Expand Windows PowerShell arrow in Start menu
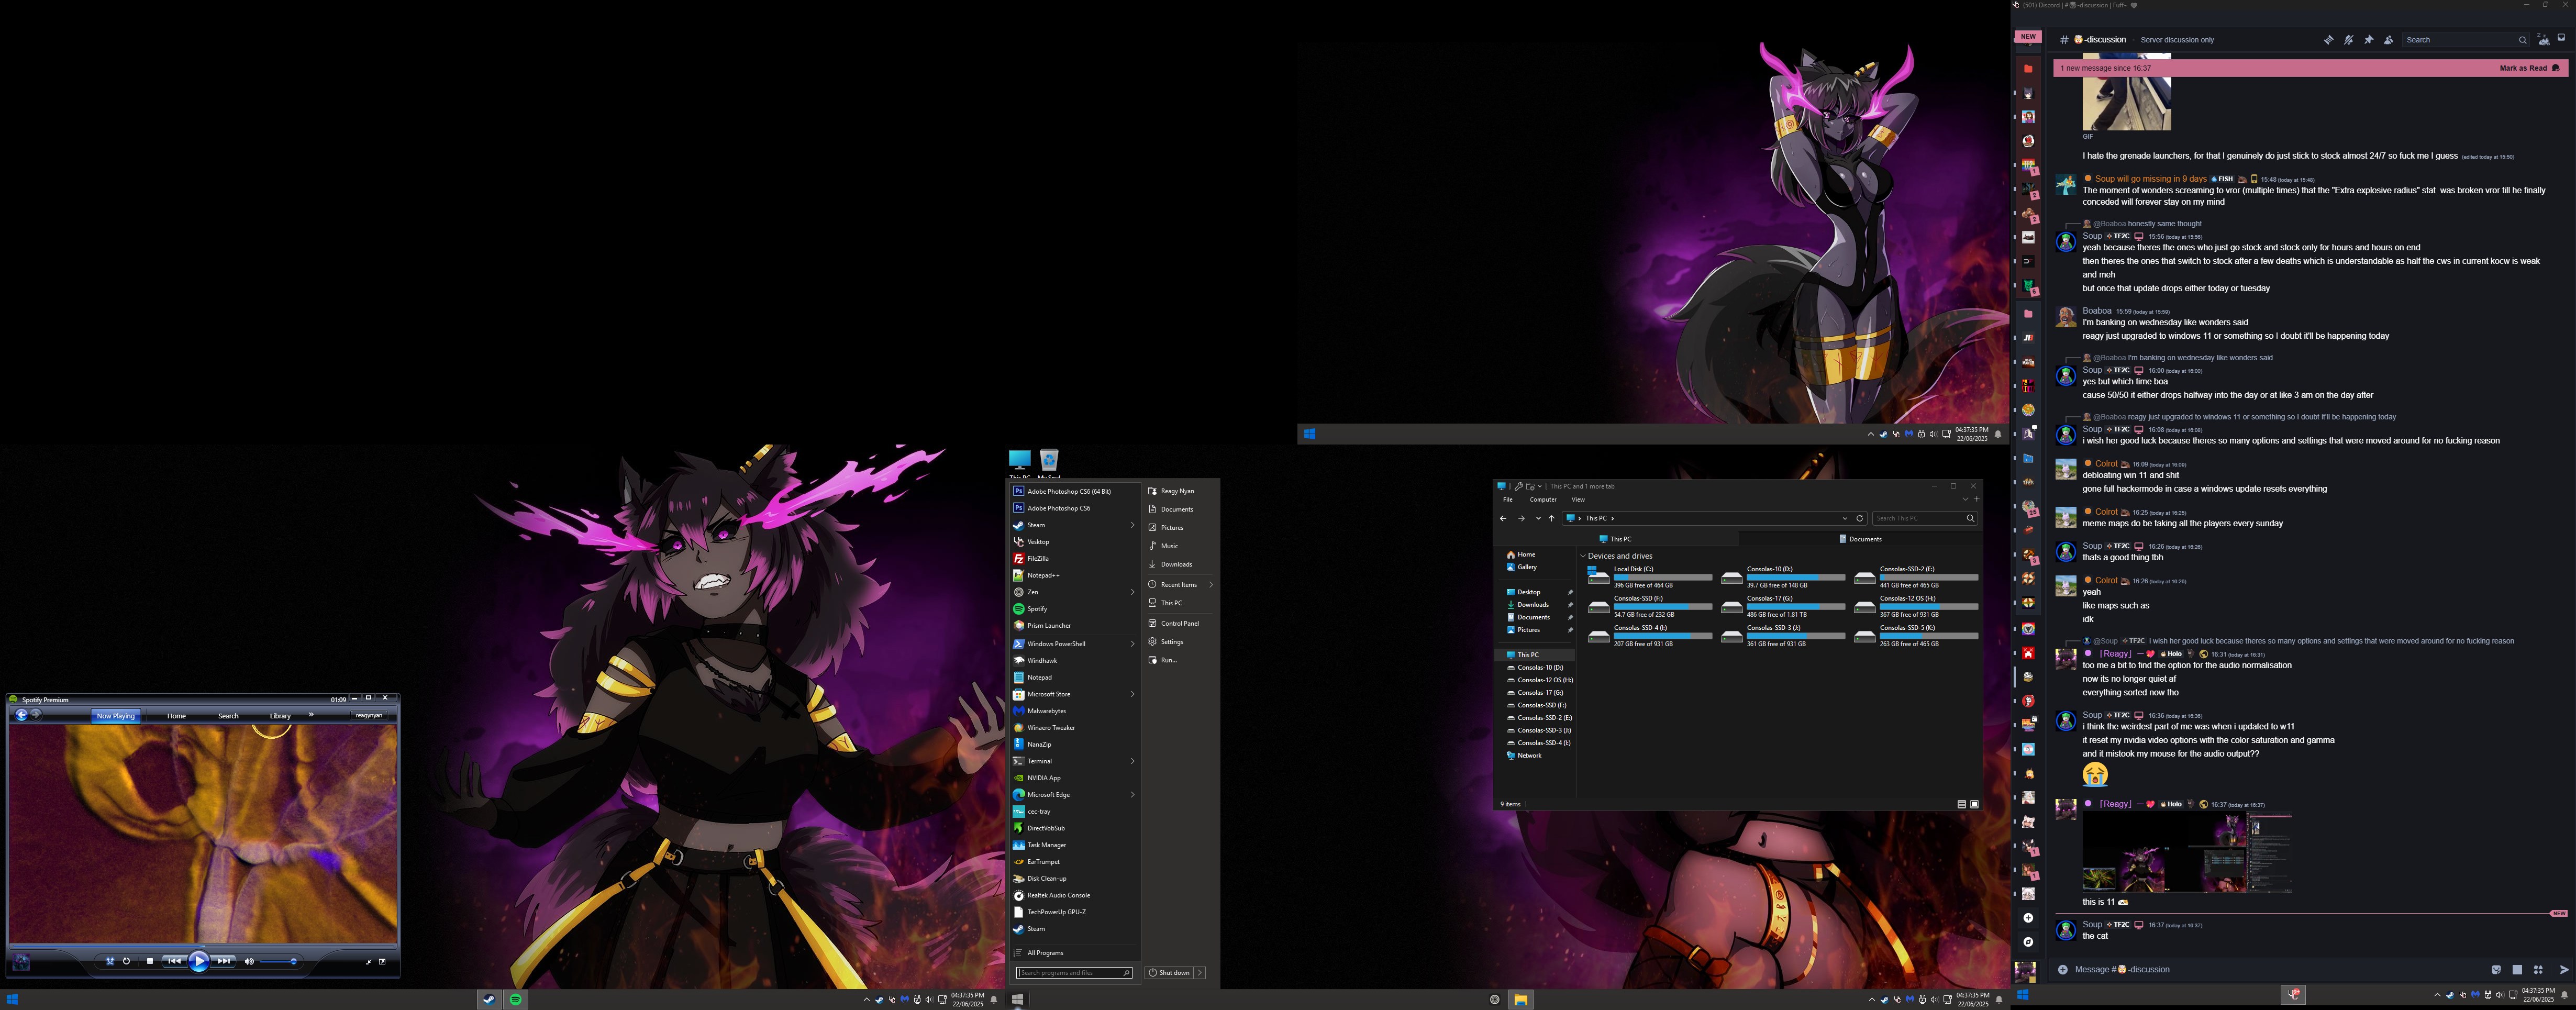2576x1010 pixels. click(1133, 644)
